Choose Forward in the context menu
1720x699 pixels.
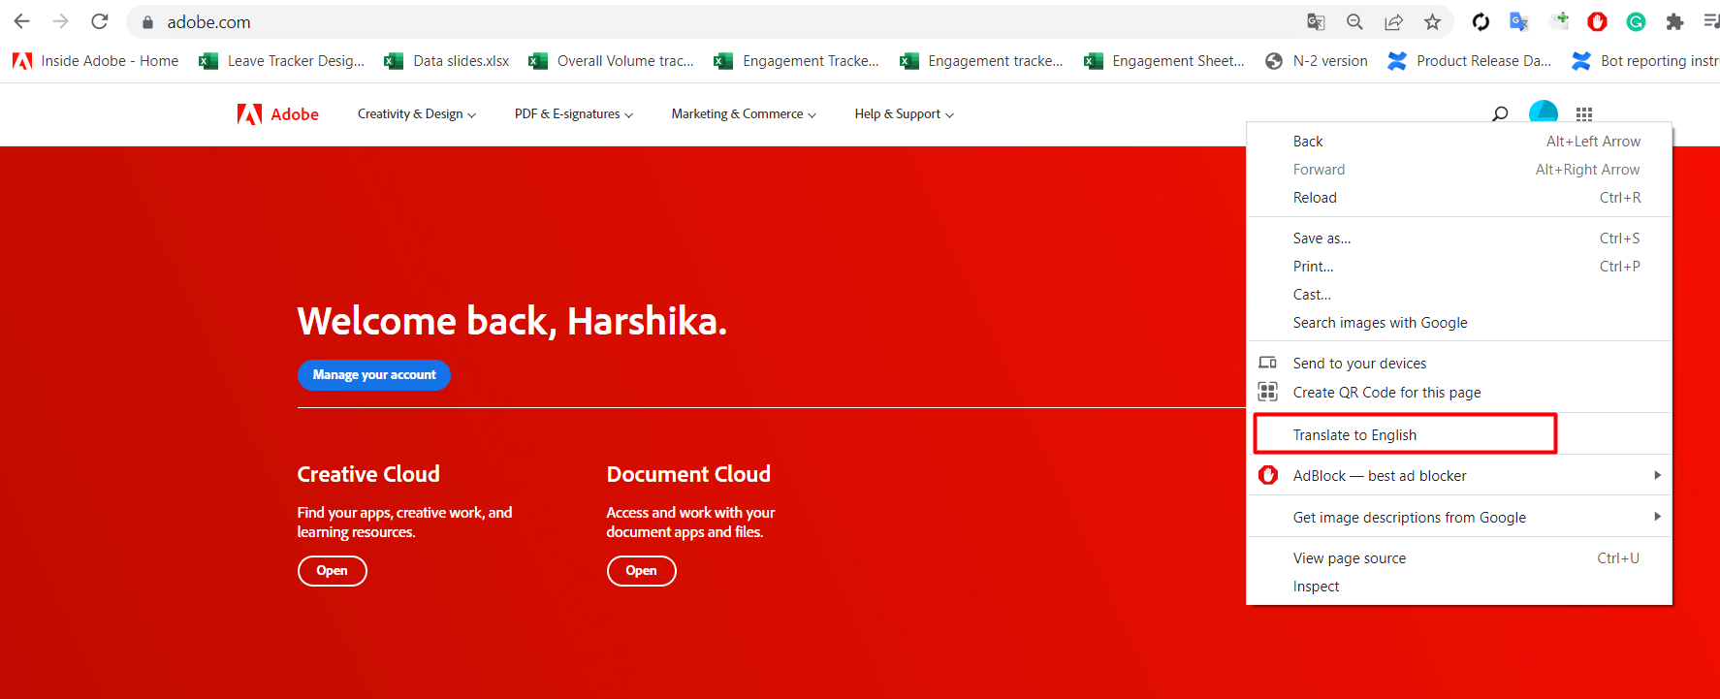pos(1459,170)
